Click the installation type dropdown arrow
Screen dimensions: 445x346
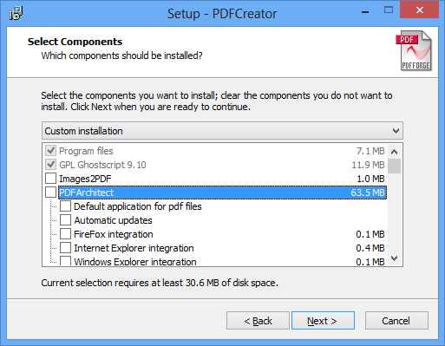click(x=396, y=131)
